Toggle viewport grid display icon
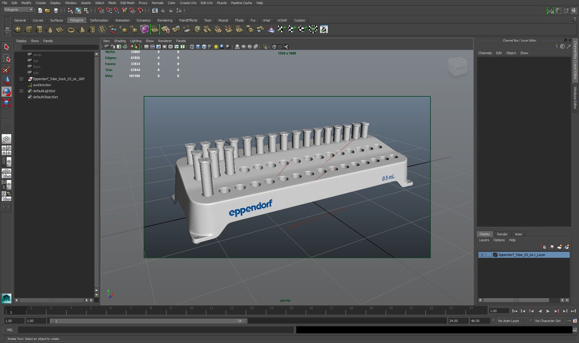This screenshot has width=579, height=343. pyautogui.click(x=146, y=47)
